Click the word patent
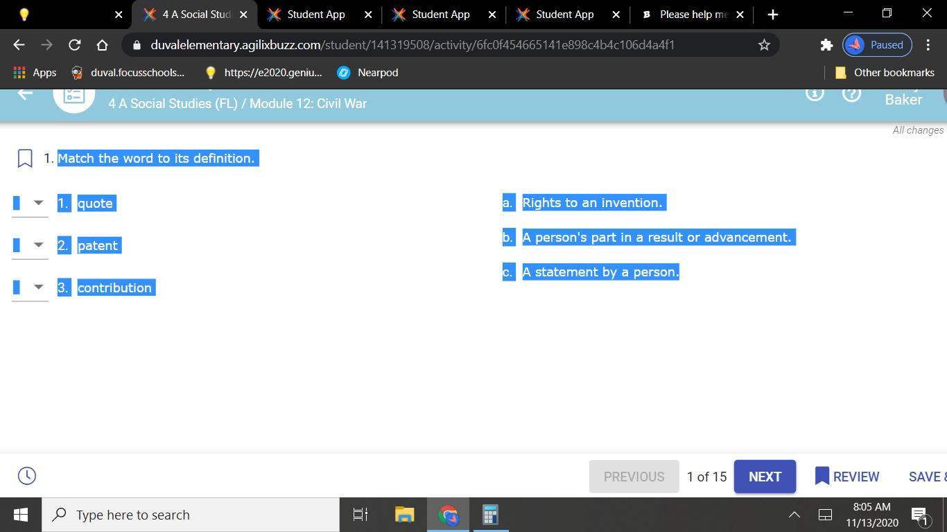 click(x=98, y=245)
